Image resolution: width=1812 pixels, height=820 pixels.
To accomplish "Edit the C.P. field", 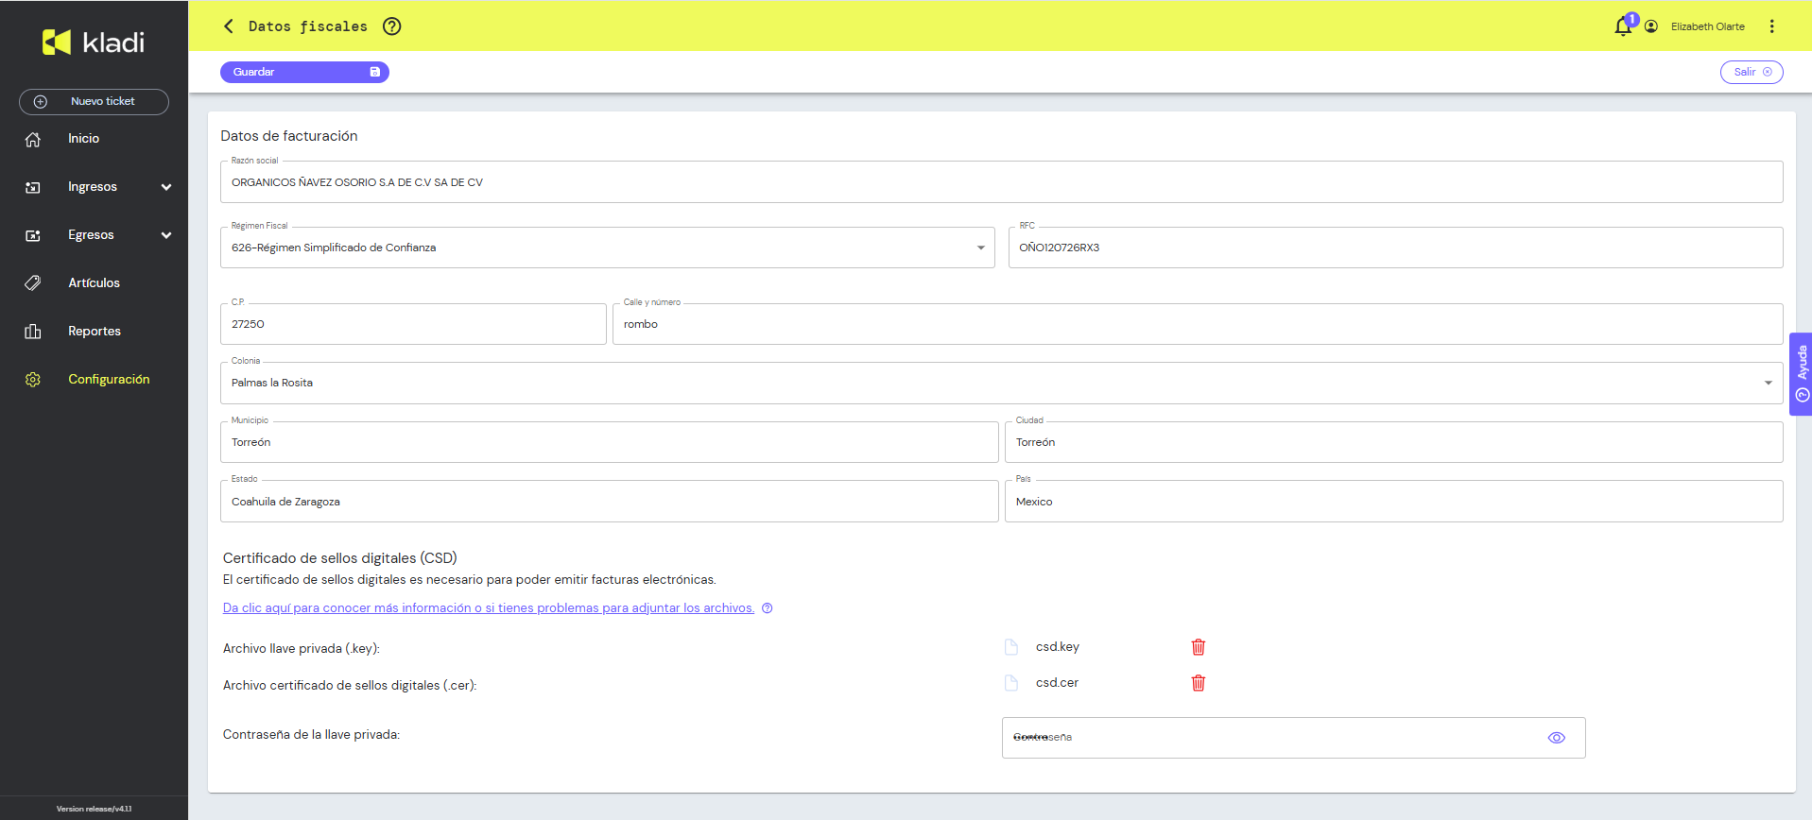I will (413, 324).
